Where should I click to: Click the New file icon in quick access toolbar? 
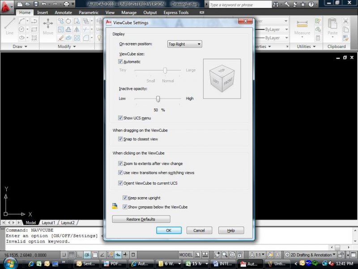point(20,4)
